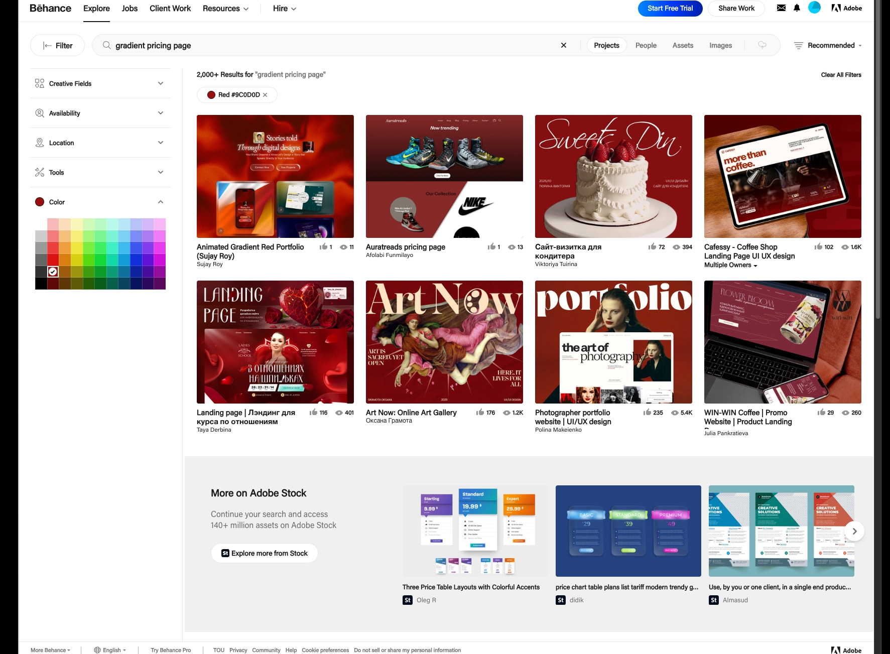Select the checked dark red color swatch

coord(53,272)
